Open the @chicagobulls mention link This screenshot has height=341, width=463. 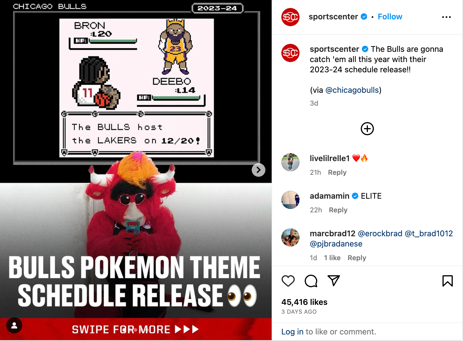352,90
